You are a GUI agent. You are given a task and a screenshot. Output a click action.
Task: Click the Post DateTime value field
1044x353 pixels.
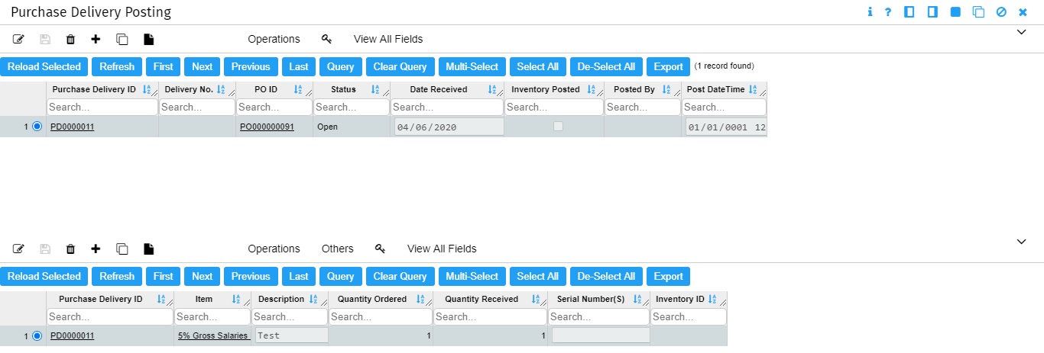click(726, 127)
